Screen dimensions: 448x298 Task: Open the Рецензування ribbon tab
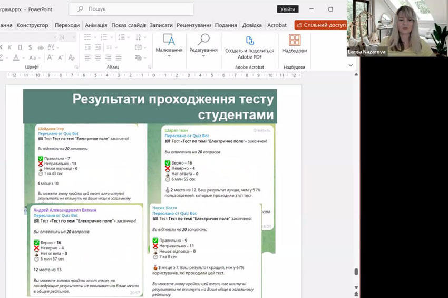[x=194, y=25]
